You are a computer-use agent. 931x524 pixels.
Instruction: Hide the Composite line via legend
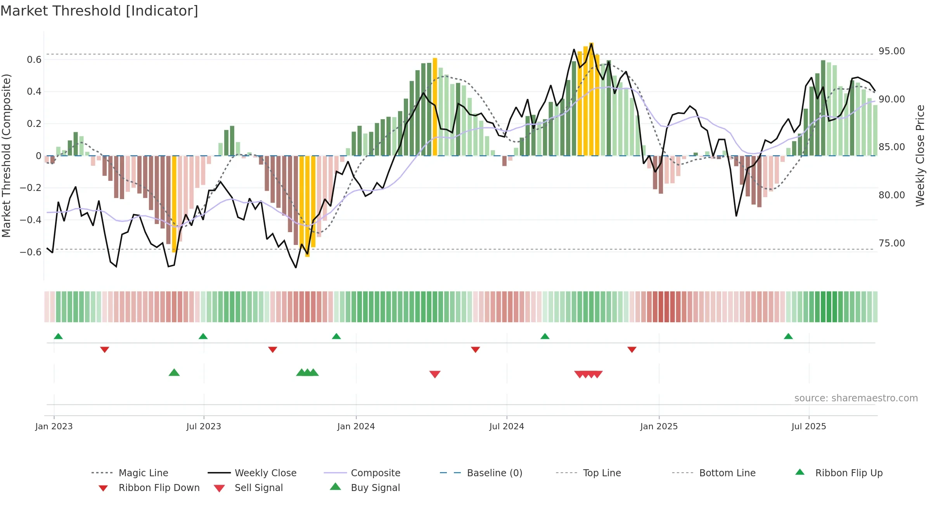362,473
